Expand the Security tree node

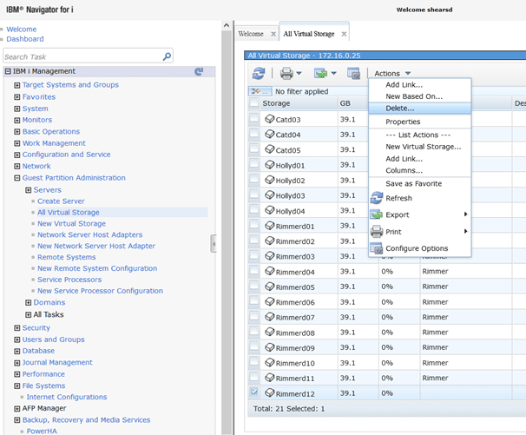point(16,328)
